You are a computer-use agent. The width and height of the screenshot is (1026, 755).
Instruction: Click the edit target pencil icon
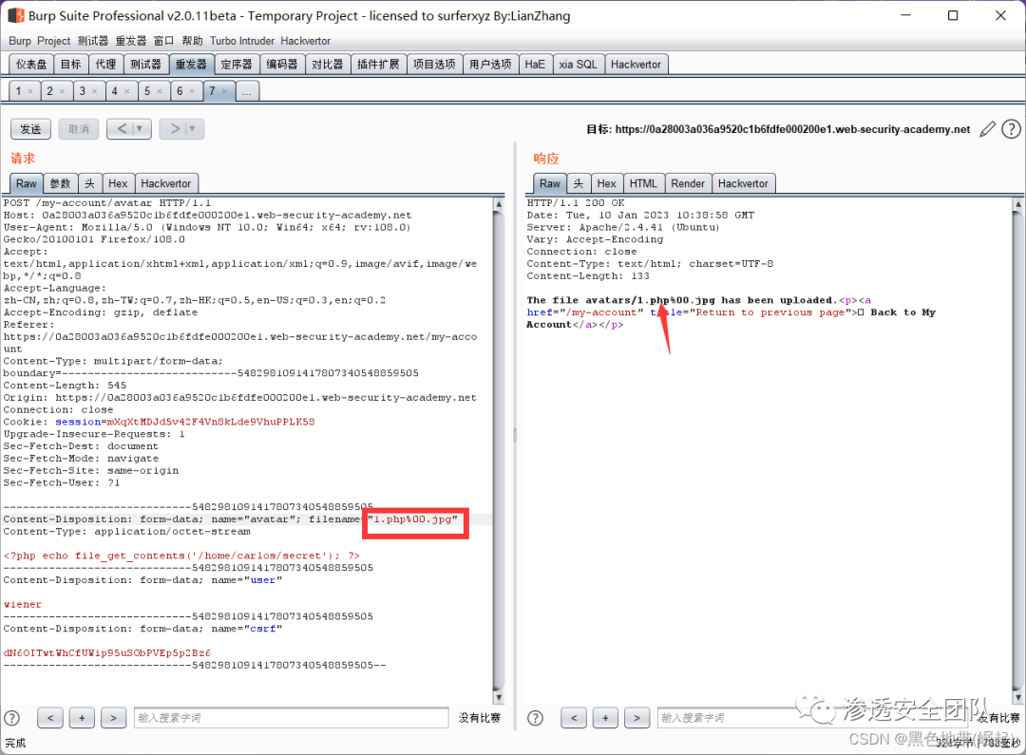pyautogui.click(x=987, y=129)
